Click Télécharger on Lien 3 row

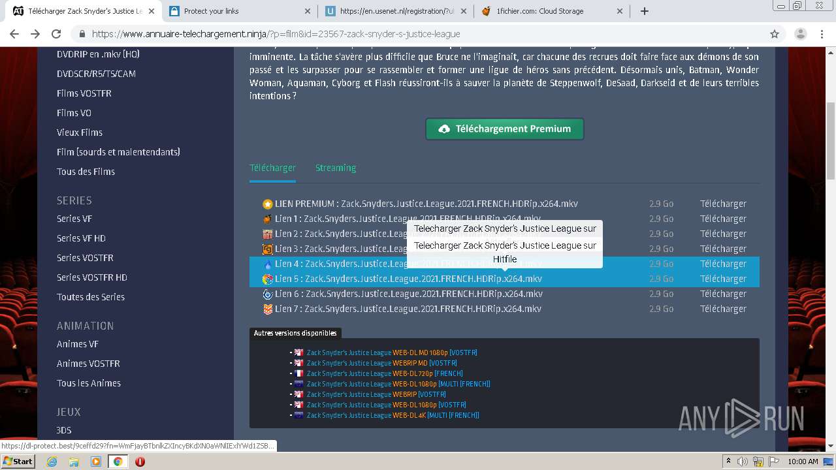[723, 249]
